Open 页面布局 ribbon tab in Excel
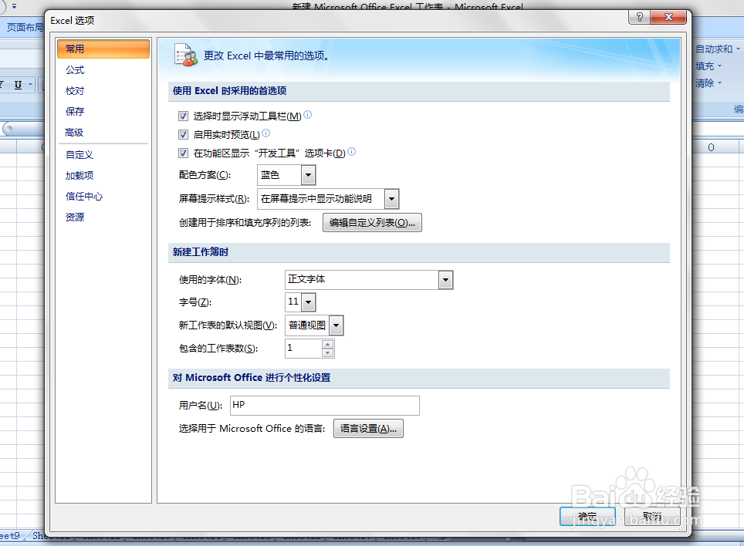 (x=25, y=28)
